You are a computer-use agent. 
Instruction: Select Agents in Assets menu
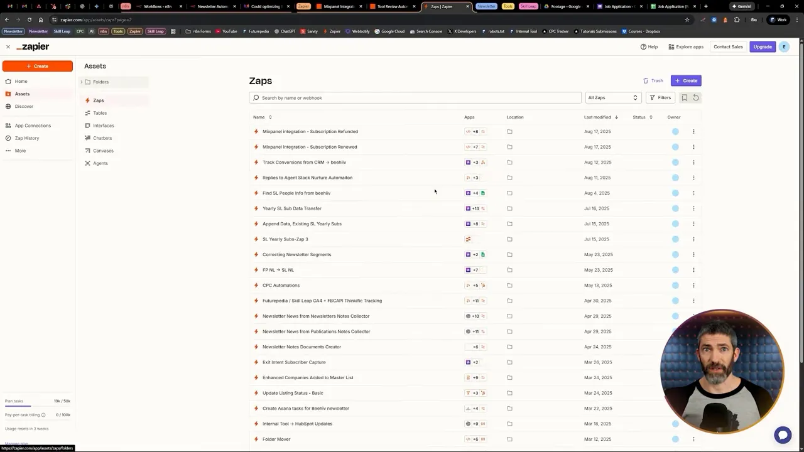click(x=100, y=163)
